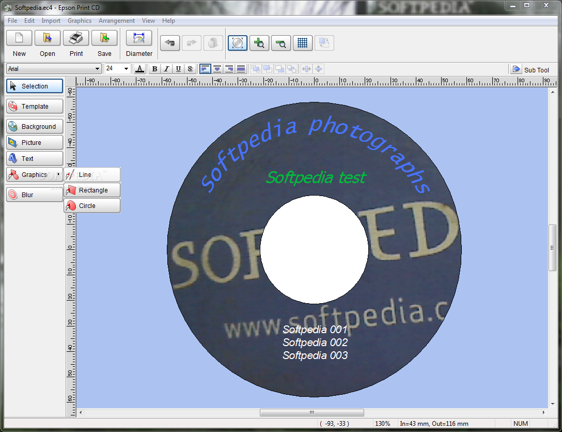This screenshot has height=432, width=562.
Task: Open the Graphics menu in the menu bar
Action: click(x=80, y=21)
